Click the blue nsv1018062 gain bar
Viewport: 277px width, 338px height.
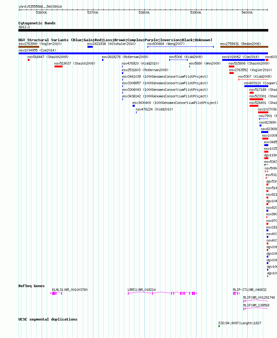coord(243,60)
